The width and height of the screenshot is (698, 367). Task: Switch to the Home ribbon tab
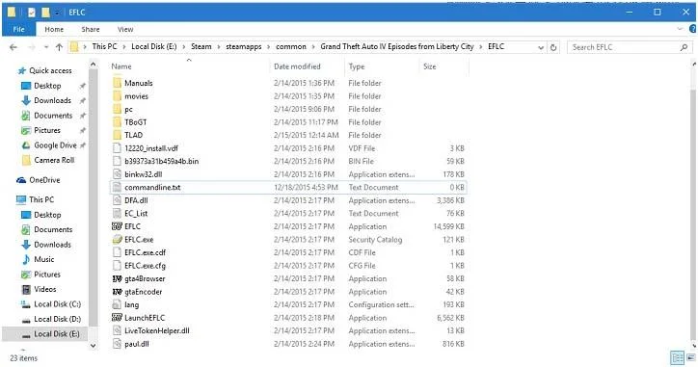(54, 29)
